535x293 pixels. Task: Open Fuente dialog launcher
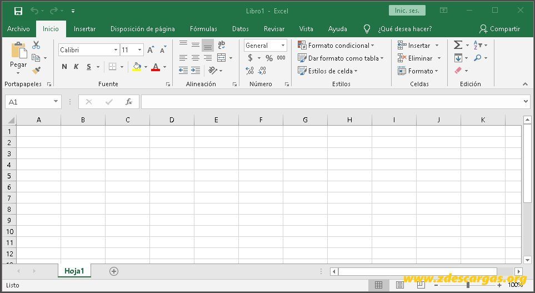(x=168, y=84)
